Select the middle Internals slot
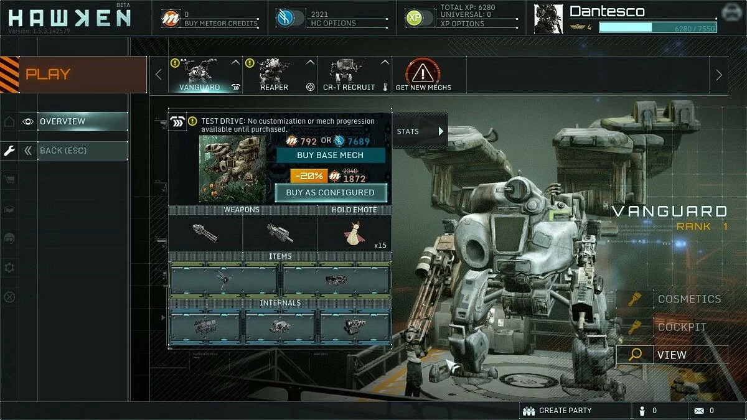Viewport: 747px width, 420px height. pyautogui.click(x=280, y=325)
